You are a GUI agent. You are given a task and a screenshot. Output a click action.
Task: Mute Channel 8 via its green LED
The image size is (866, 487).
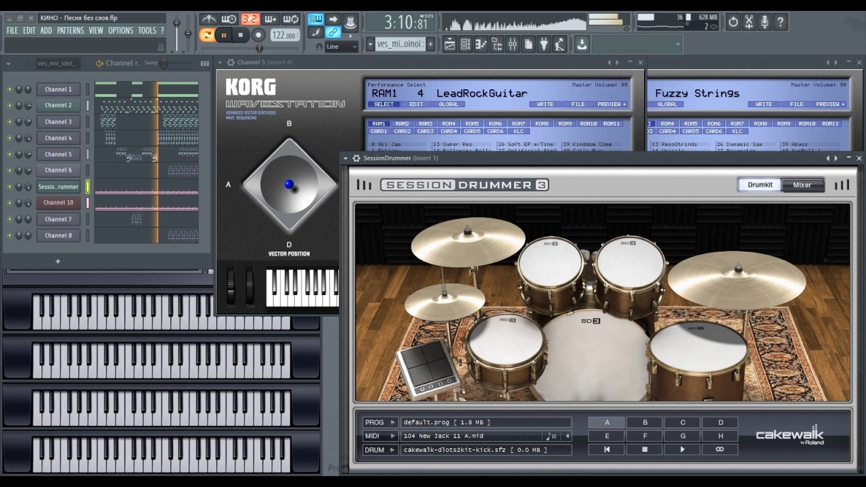[9, 235]
